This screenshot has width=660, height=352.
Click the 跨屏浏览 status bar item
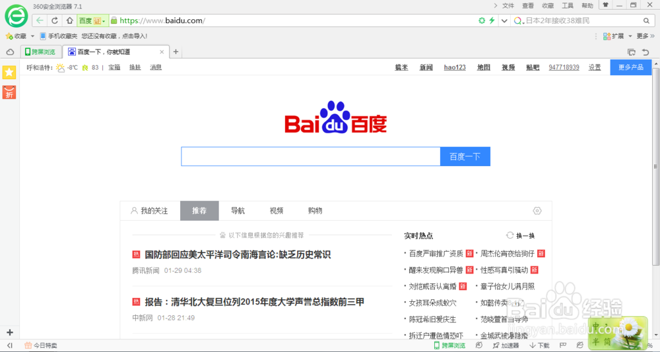pos(449,345)
